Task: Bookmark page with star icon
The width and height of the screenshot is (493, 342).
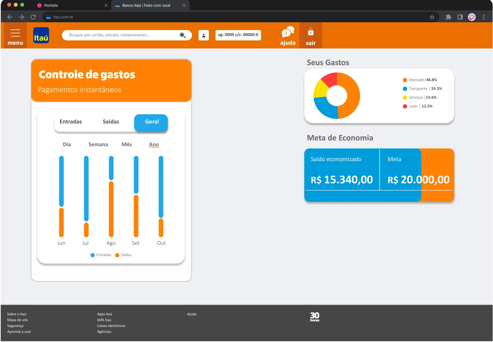Action: coord(432,17)
